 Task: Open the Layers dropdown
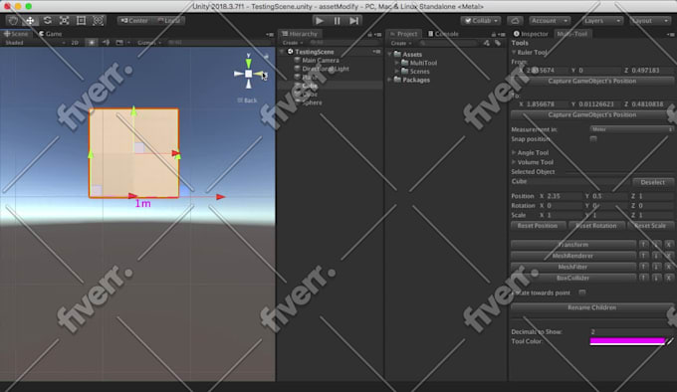tap(602, 20)
